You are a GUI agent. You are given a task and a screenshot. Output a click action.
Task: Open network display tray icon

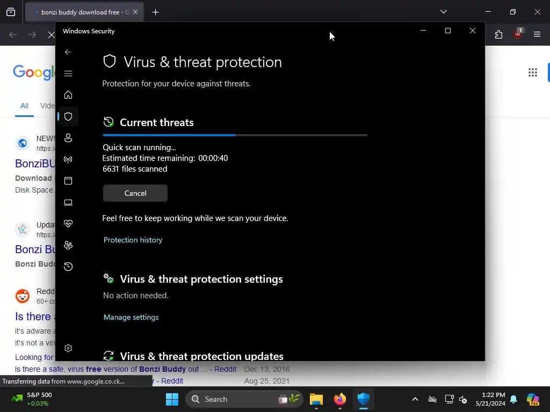click(x=449, y=399)
